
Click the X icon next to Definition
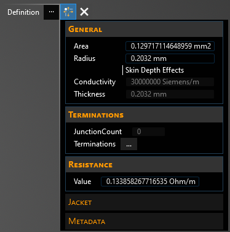click(84, 12)
